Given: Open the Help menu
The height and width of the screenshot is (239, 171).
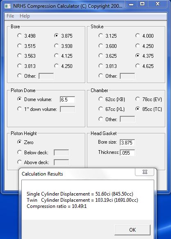Looking at the screenshot, I should (25, 16).
